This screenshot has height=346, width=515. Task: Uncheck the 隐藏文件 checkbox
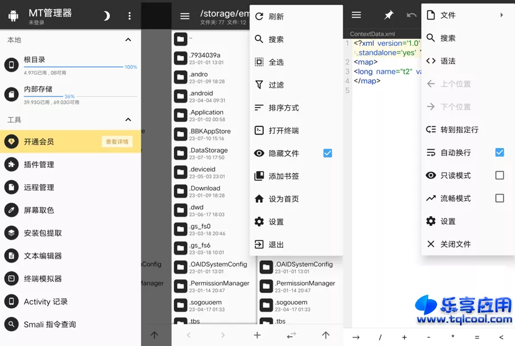pos(327,153)
